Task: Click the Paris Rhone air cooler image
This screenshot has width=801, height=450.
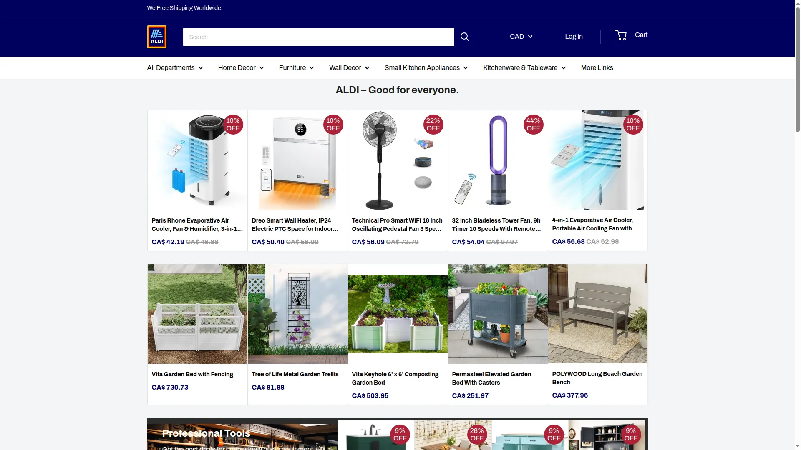Action: [x=197, y=160]
